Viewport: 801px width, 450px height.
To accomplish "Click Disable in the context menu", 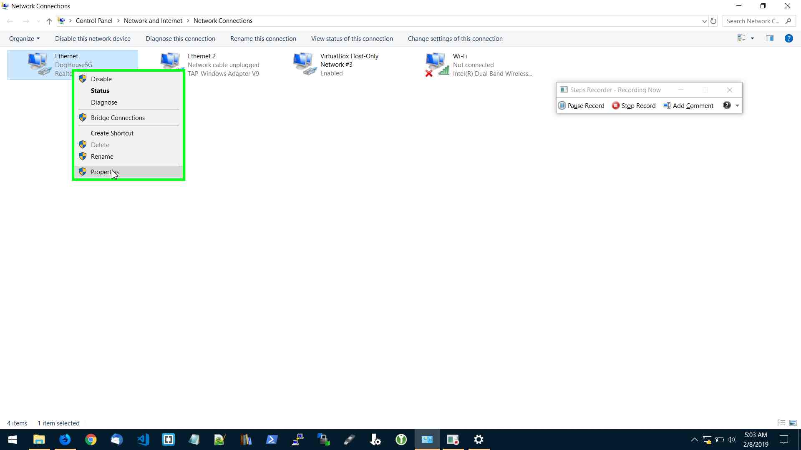I will [101, 79].
